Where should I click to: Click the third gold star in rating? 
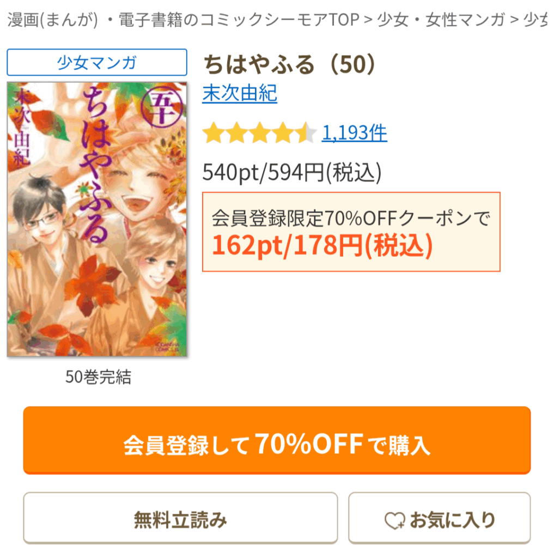tap(260, 133)
